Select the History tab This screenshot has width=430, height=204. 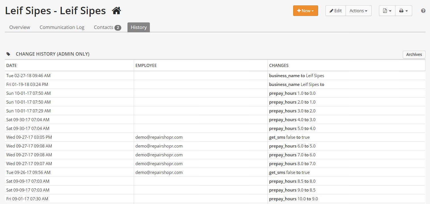pyautogui.click(x=139, y=27)
